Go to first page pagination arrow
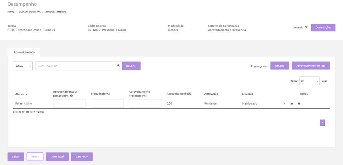Viewport: 343px width, 165px height. [x=317, y=123]
